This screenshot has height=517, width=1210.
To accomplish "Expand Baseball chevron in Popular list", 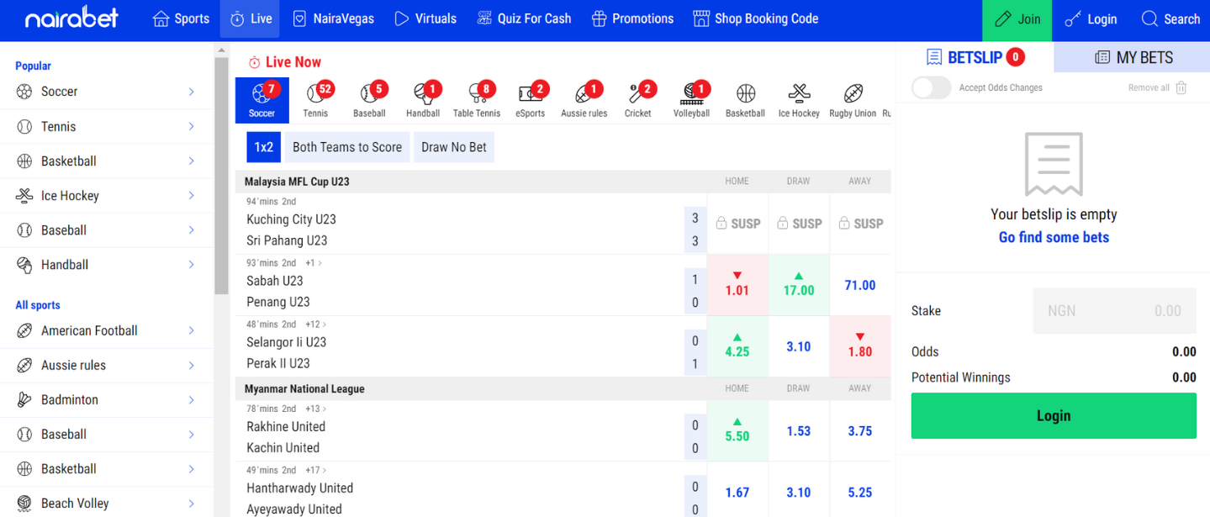I will [192, 229].
